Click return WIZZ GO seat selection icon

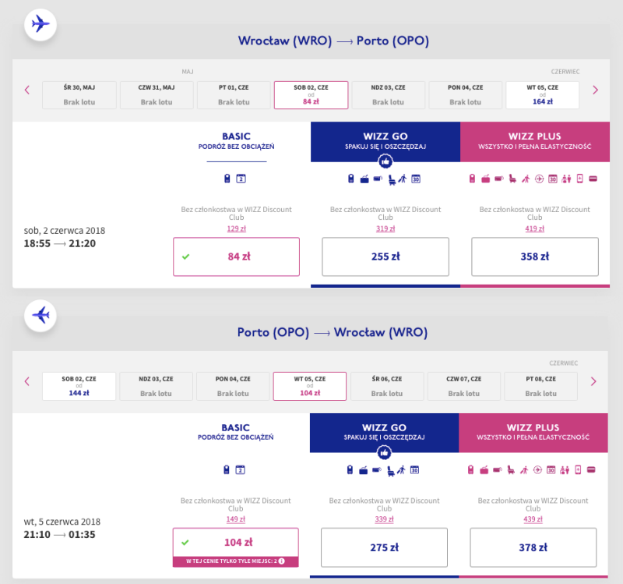391,471
